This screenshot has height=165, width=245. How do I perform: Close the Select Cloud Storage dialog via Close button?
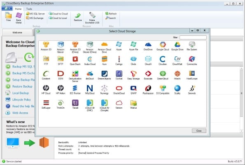[x=199, y=131]
